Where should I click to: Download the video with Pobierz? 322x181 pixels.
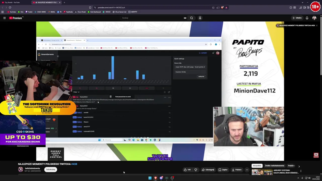[237, 170]
